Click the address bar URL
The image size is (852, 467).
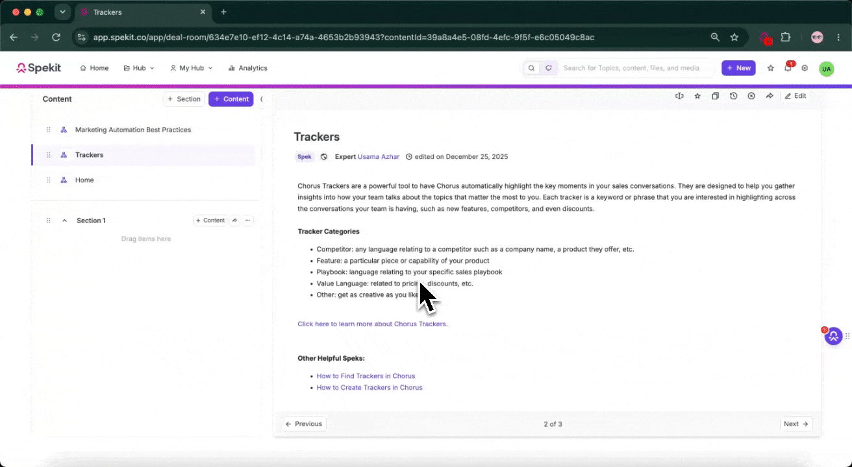tap(344, 38)
